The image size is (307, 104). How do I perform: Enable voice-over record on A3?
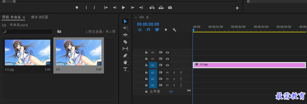(181, 85)
